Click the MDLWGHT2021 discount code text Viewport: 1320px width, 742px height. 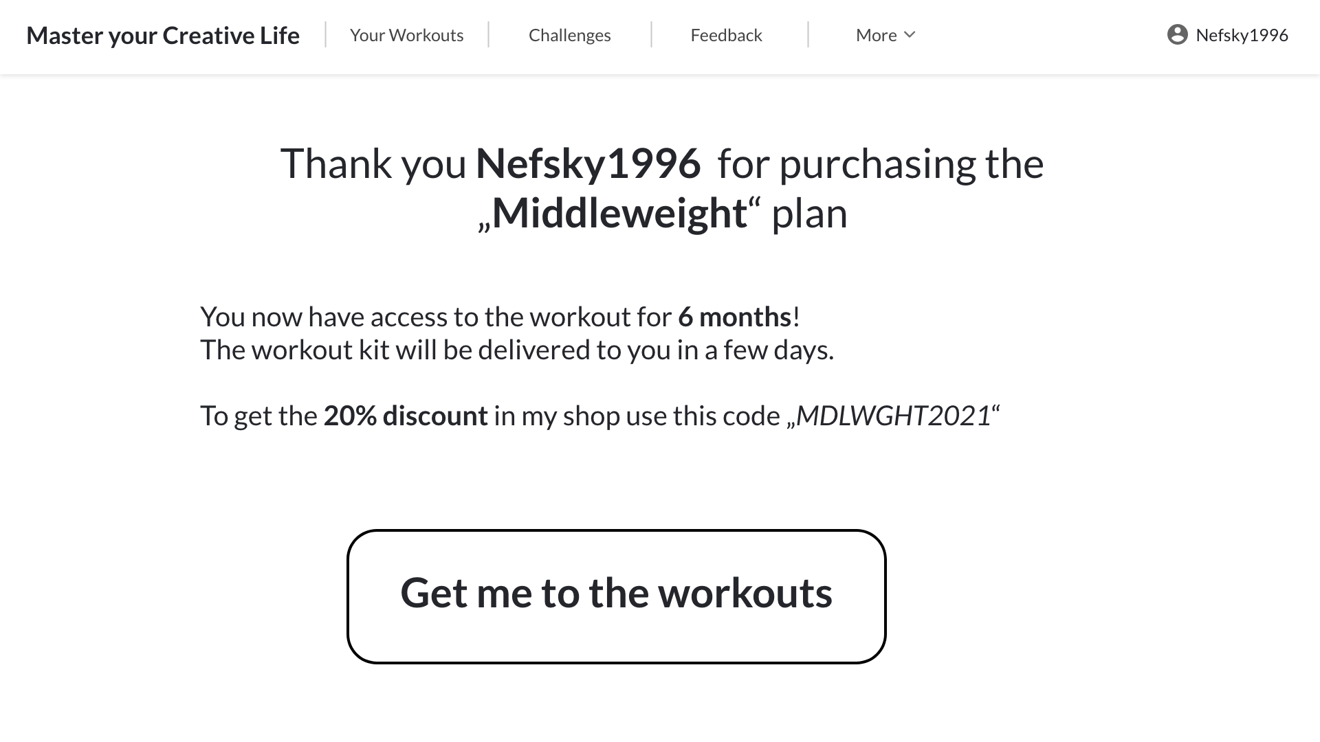coord(893,416)
